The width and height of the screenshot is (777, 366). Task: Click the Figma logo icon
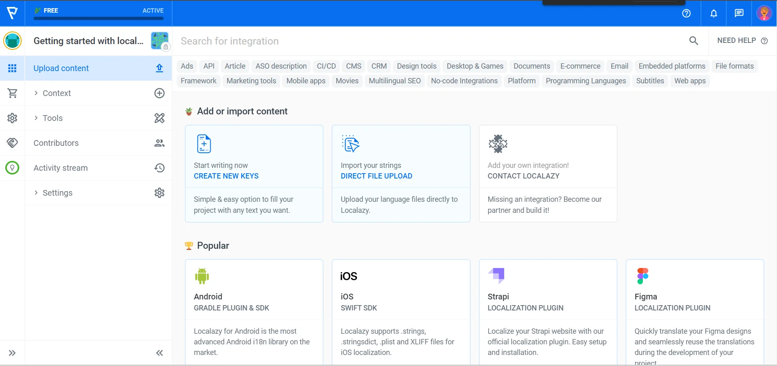point(642,276)
